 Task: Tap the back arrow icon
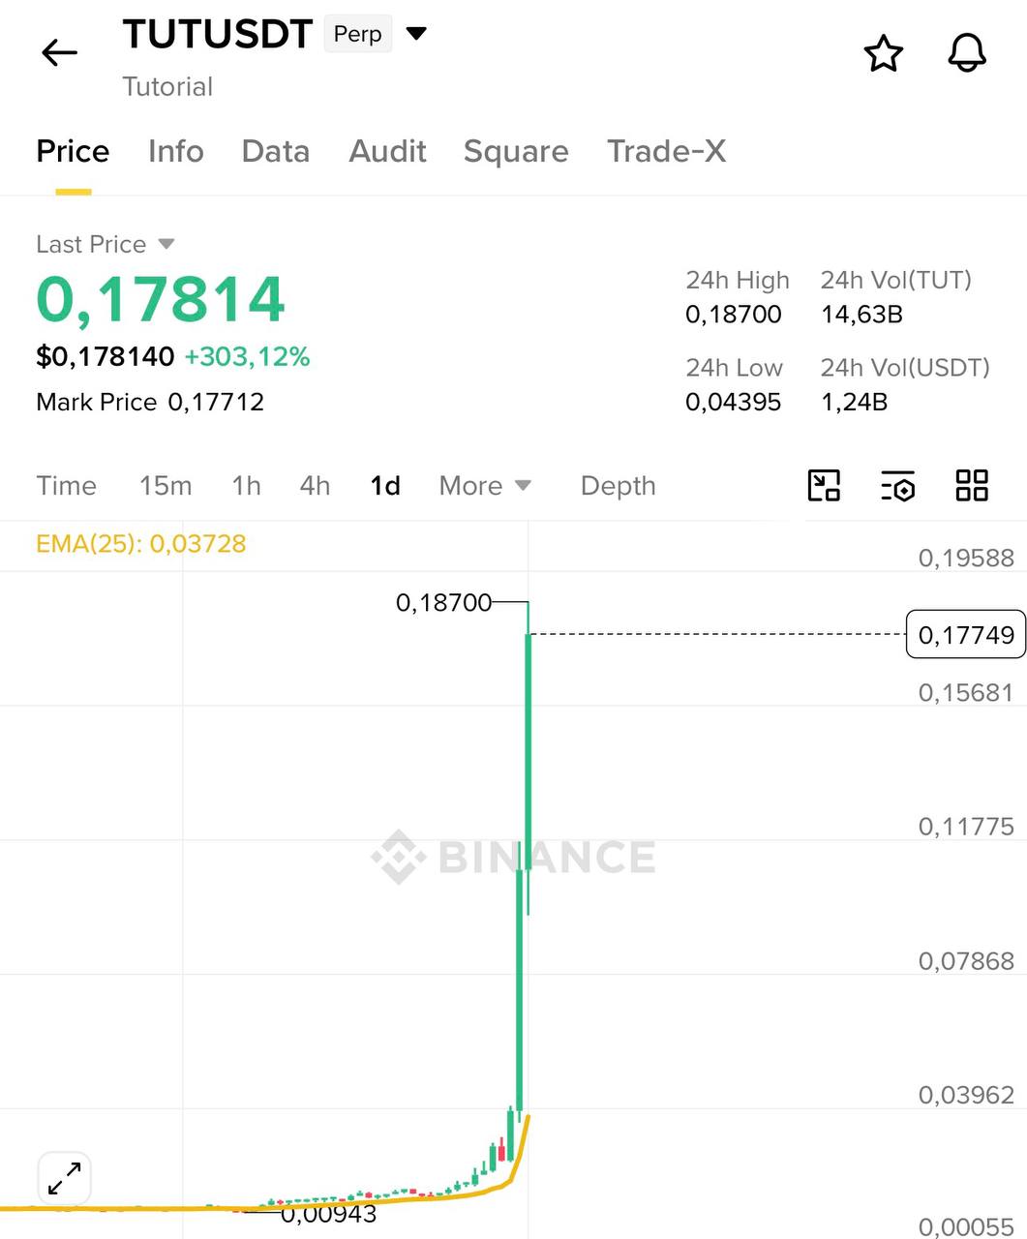click(59, 52)
